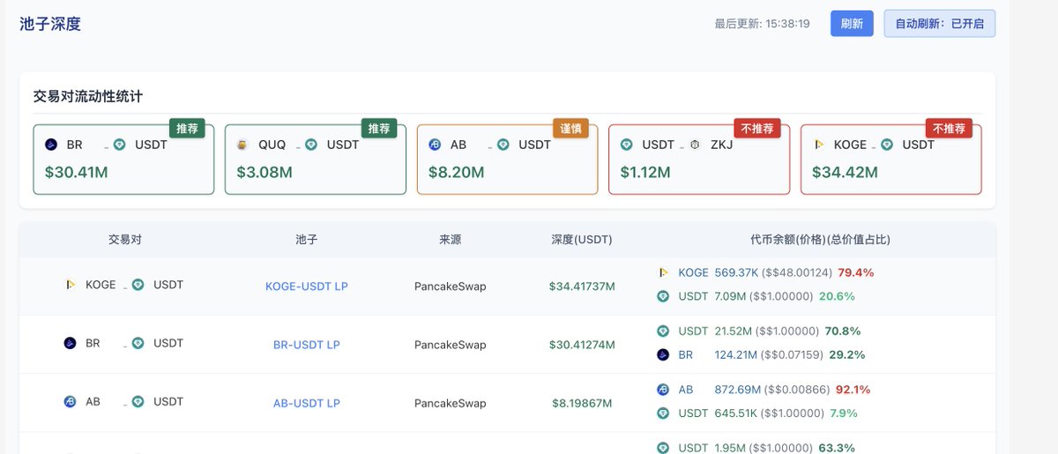Screen dimensions: 1058x454
Task: Click the 92.1% AB share value
Action: 853,390
